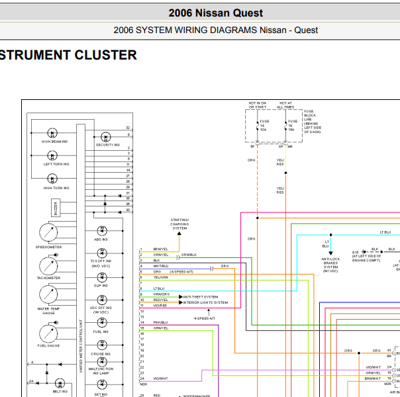The width and height of the screenshot is (400, 397).
Task: Click the Anti-Theft System arrow marker
Action: pos(181,297)
